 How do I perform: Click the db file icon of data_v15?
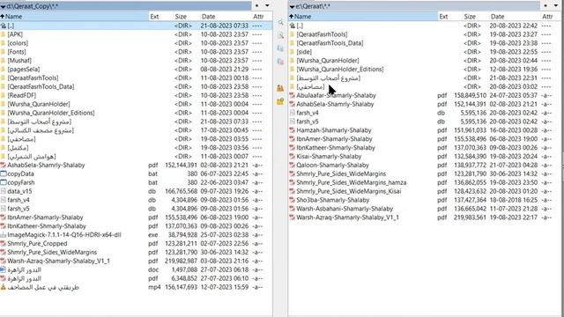pos(4,191)
